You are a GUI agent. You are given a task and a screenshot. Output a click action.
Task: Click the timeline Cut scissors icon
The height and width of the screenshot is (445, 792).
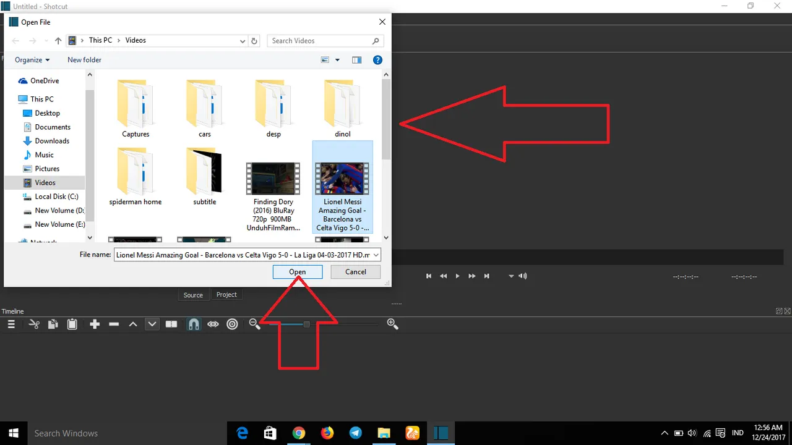click(34, 324)
